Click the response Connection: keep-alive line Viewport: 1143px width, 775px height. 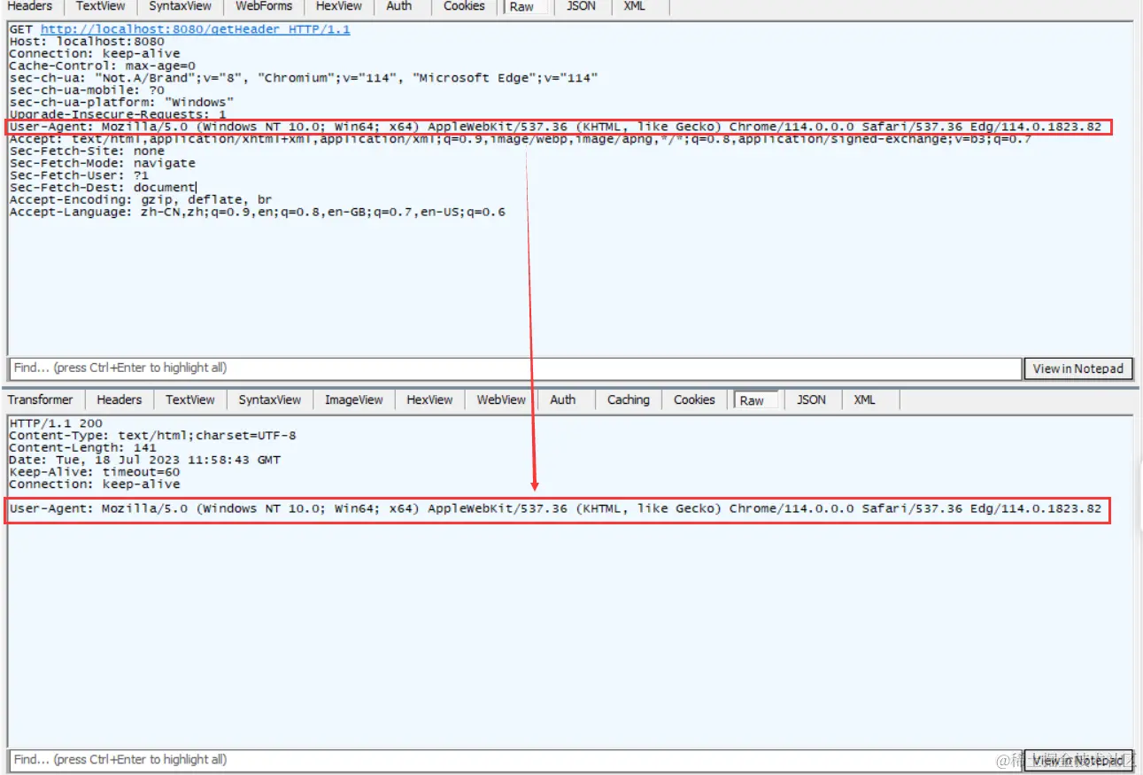[94, 484]
